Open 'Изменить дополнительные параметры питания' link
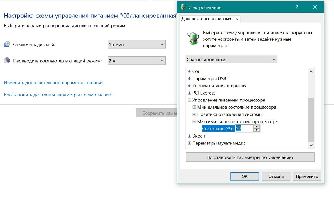Image resolution: width=334 pixels, height=206 pixels. click(x=54, y=83)
